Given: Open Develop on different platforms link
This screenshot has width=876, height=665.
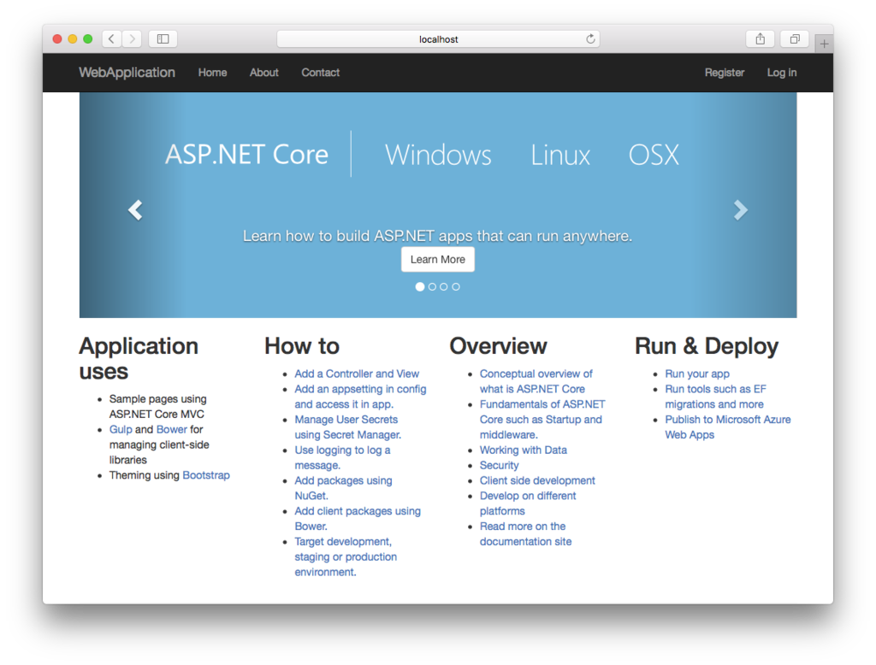Looking at the screenshot, I should pos(527,503).
